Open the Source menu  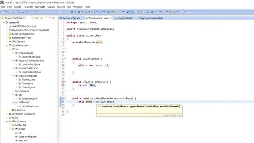point(17,7)
